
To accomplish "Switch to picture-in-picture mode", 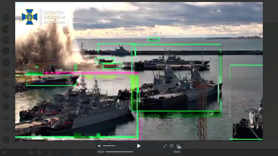I will click(172, 146).
